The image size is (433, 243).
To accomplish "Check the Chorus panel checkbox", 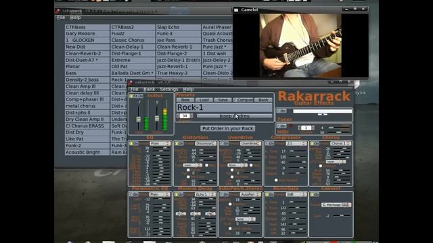I will coord(320,166).
